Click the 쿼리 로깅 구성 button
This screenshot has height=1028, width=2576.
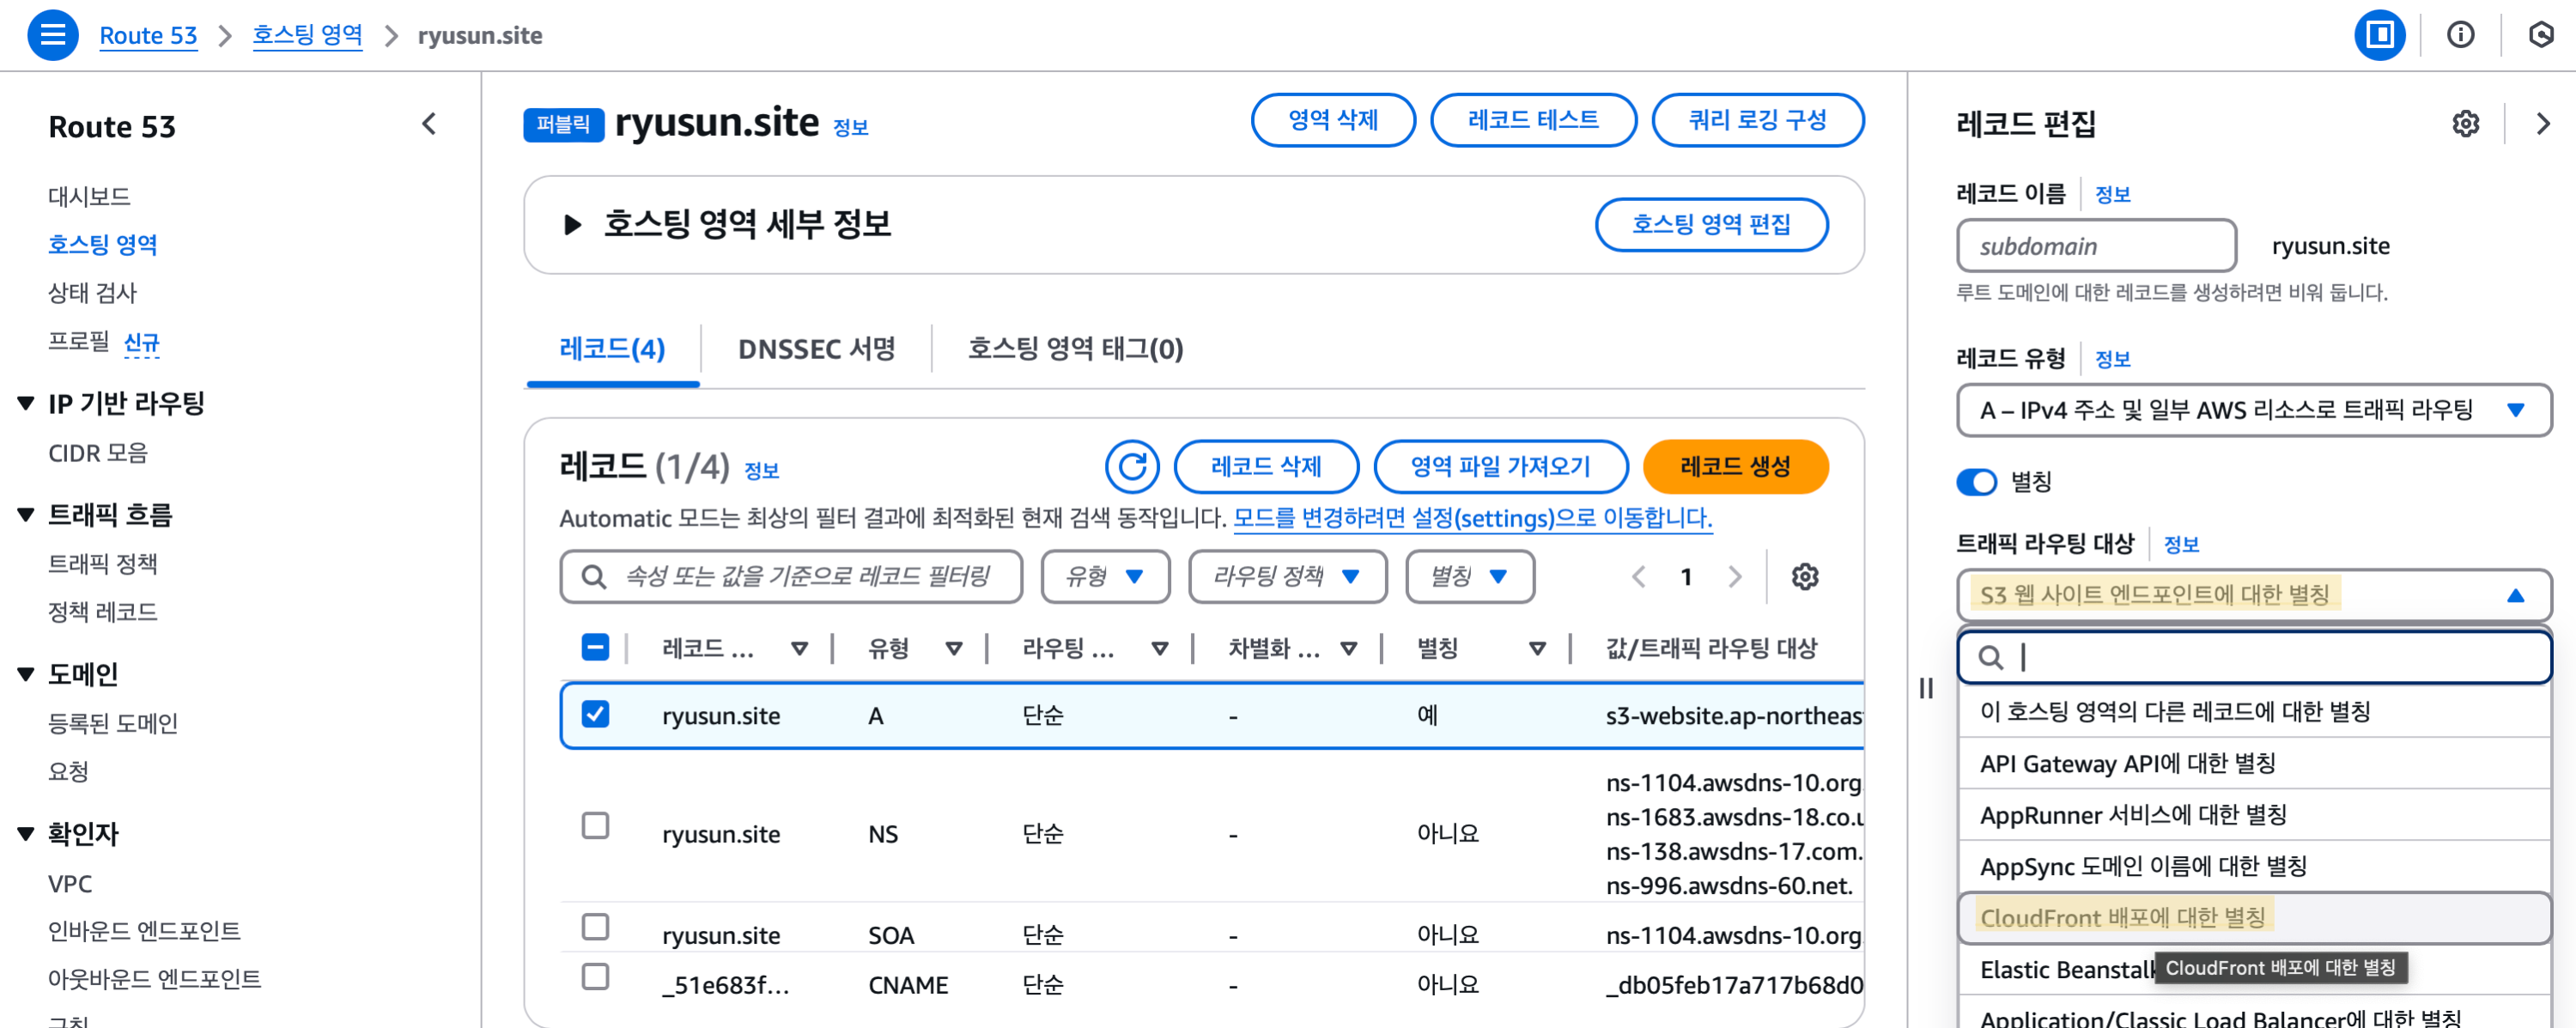1757,120
